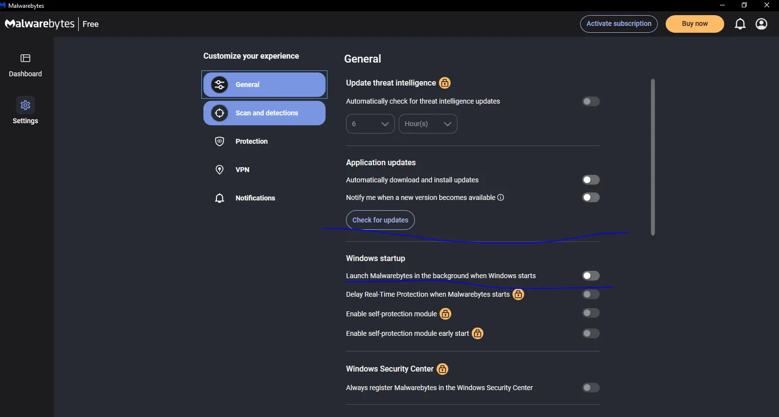The width and height of the screenshot is (779, 417).
Task: Click the Application updates section heading
Action: tap(381, 162)
